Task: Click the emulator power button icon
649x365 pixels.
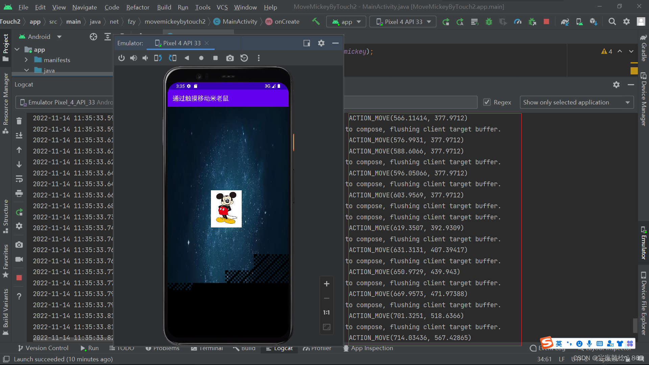Action: (x=121, y=58)
